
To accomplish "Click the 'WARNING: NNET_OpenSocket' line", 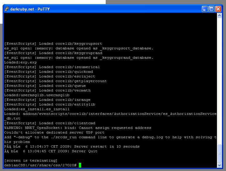I will 78,128.
